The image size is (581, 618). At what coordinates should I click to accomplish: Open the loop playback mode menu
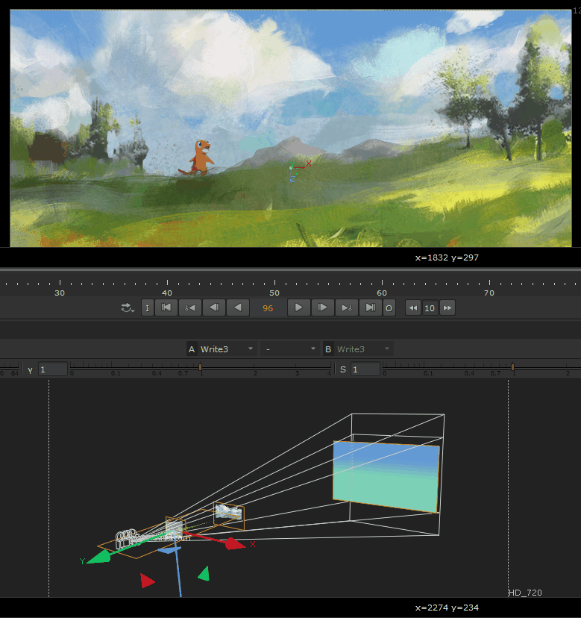pos(128,308)
